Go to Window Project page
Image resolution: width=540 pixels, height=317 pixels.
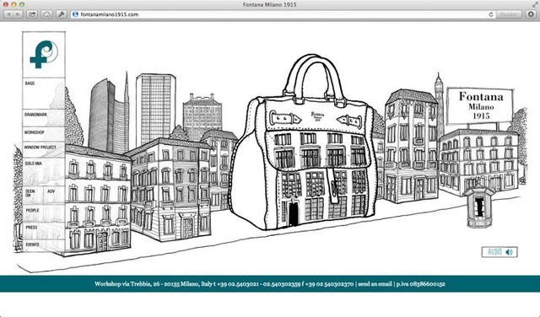tap(40, 148)
